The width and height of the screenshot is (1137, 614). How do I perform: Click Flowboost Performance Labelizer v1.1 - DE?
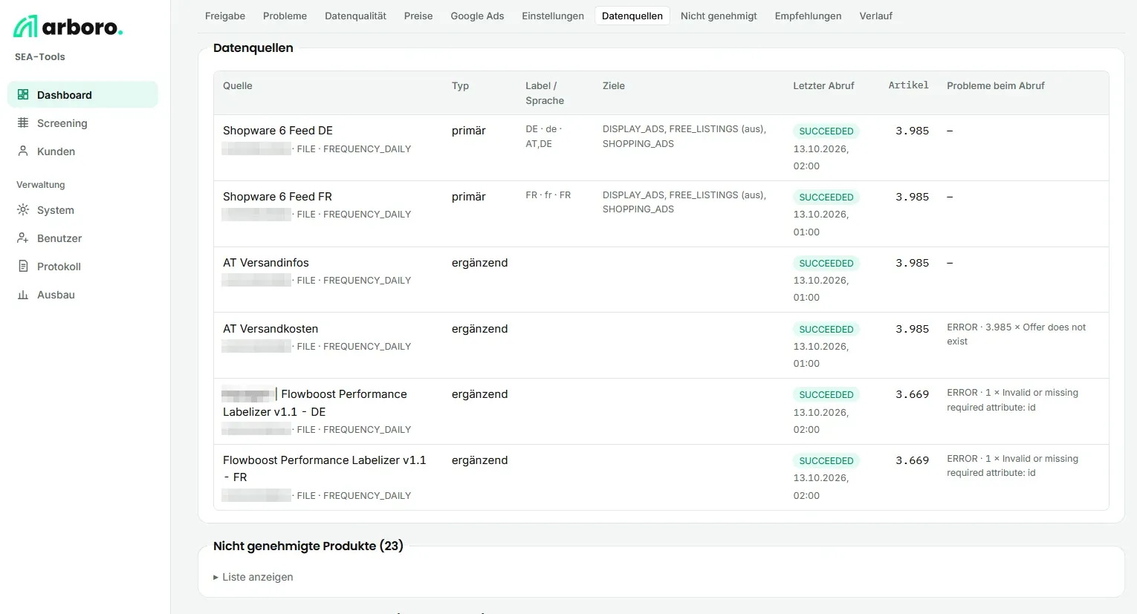tap(314, 403)
